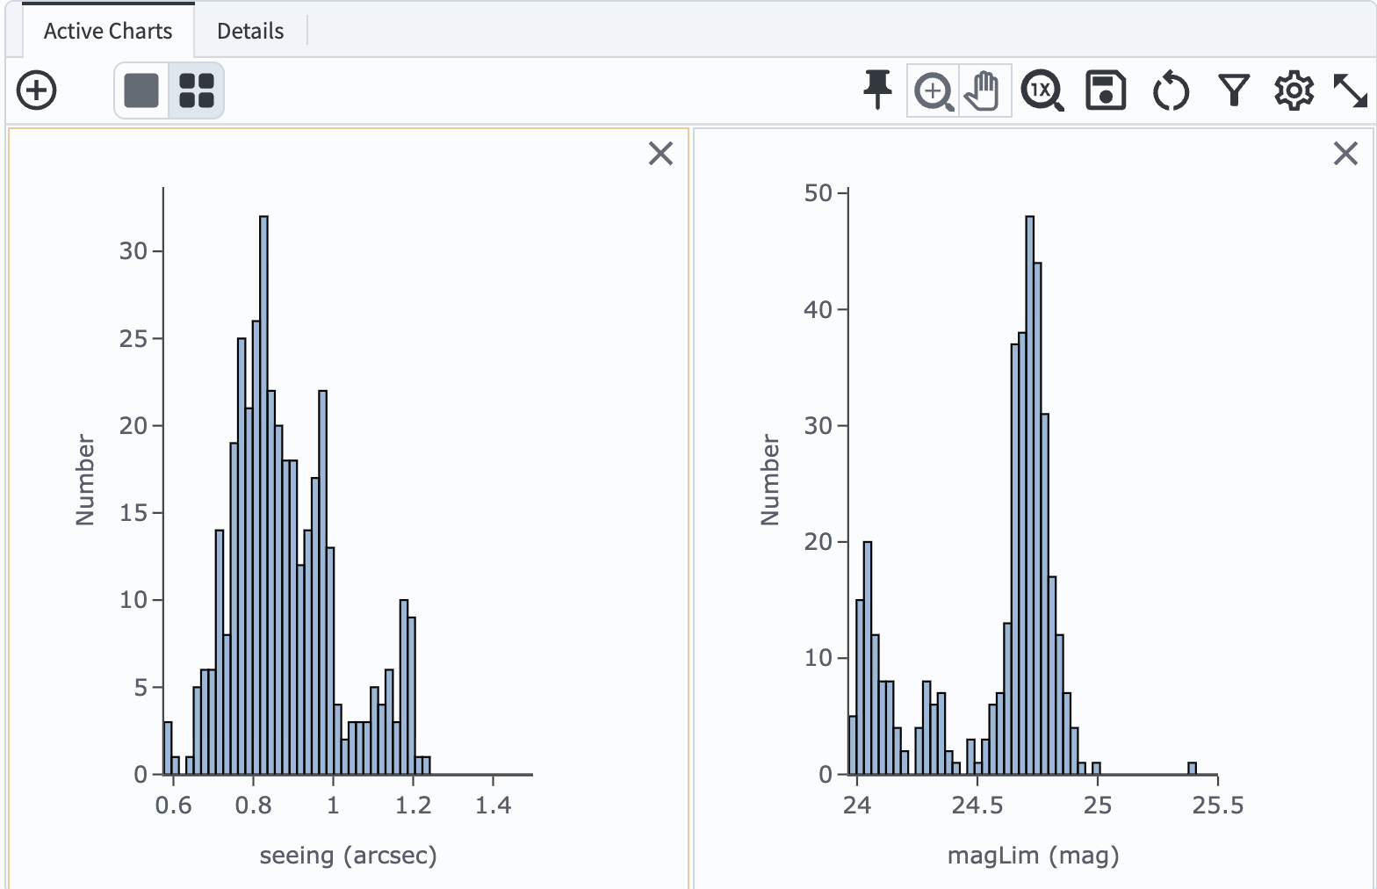The image size is (1377, 889).
Task: Switch to grid chart view
Action: click(196, 90)
